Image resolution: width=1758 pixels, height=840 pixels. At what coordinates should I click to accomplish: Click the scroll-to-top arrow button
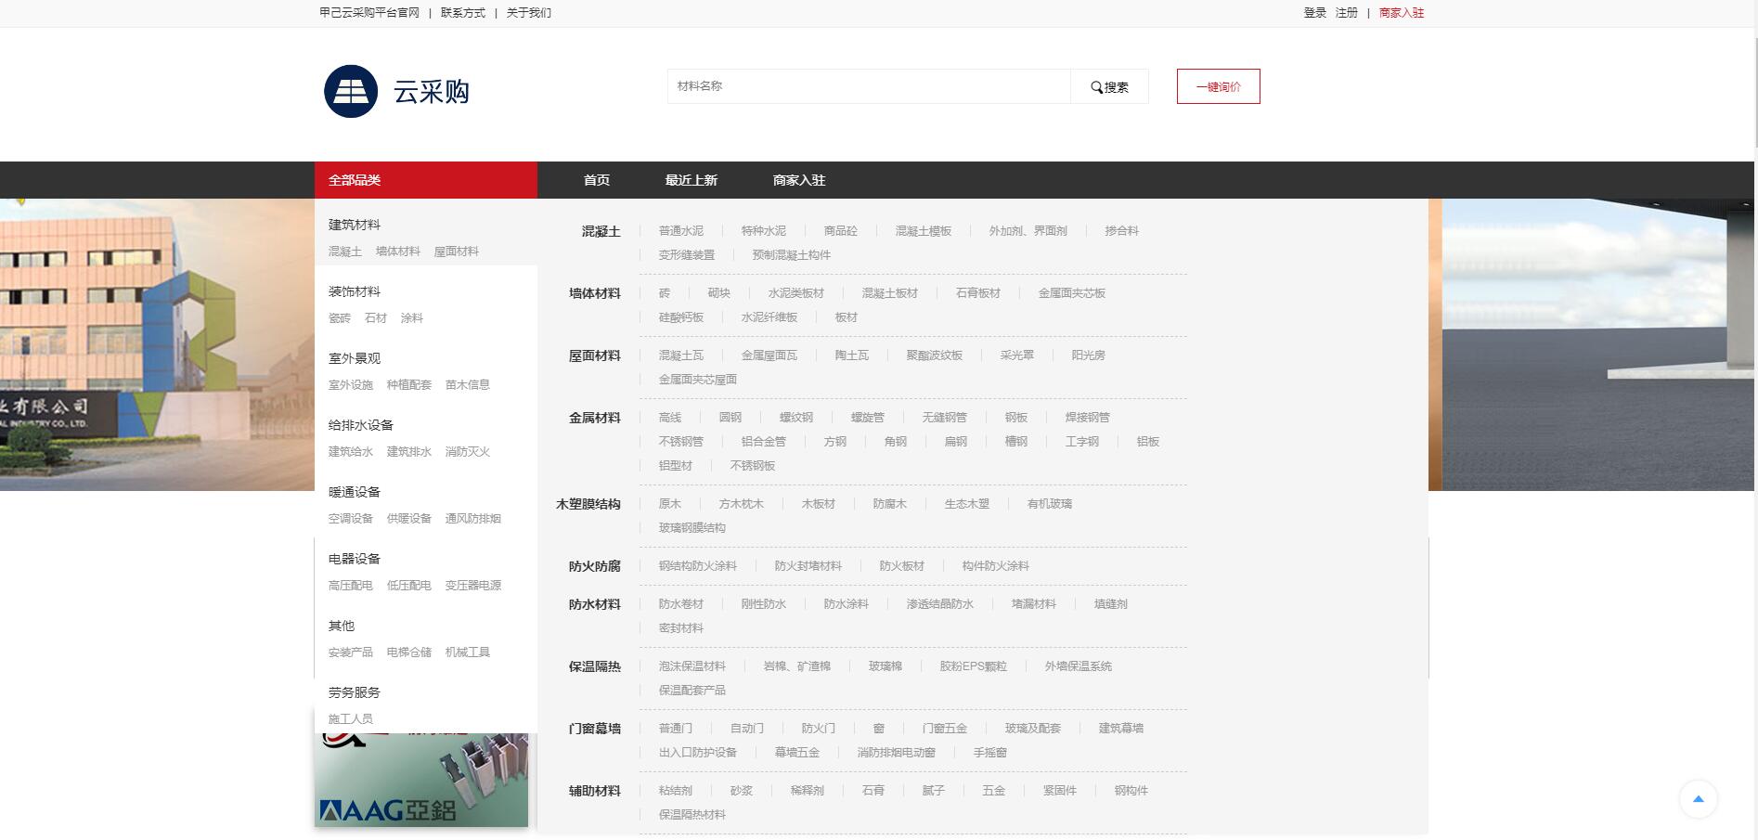[x=1698, y=799]
